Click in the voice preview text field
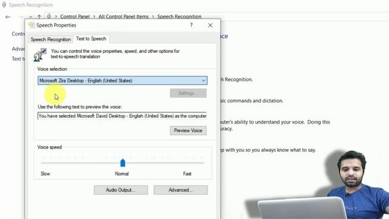389x219 pixels. pyautogui.click(x=122, y=116)
